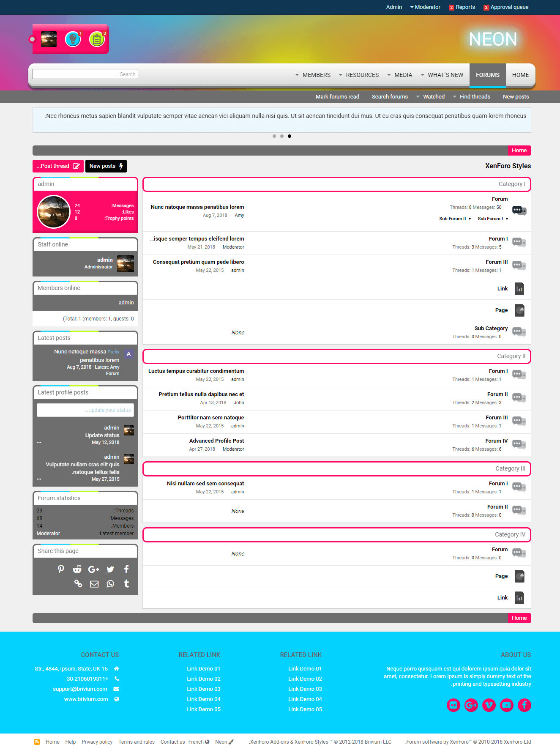The image size is (560, 750).
Task: Share page via the WhatsApp icon
Action: [x=110, y=584]
